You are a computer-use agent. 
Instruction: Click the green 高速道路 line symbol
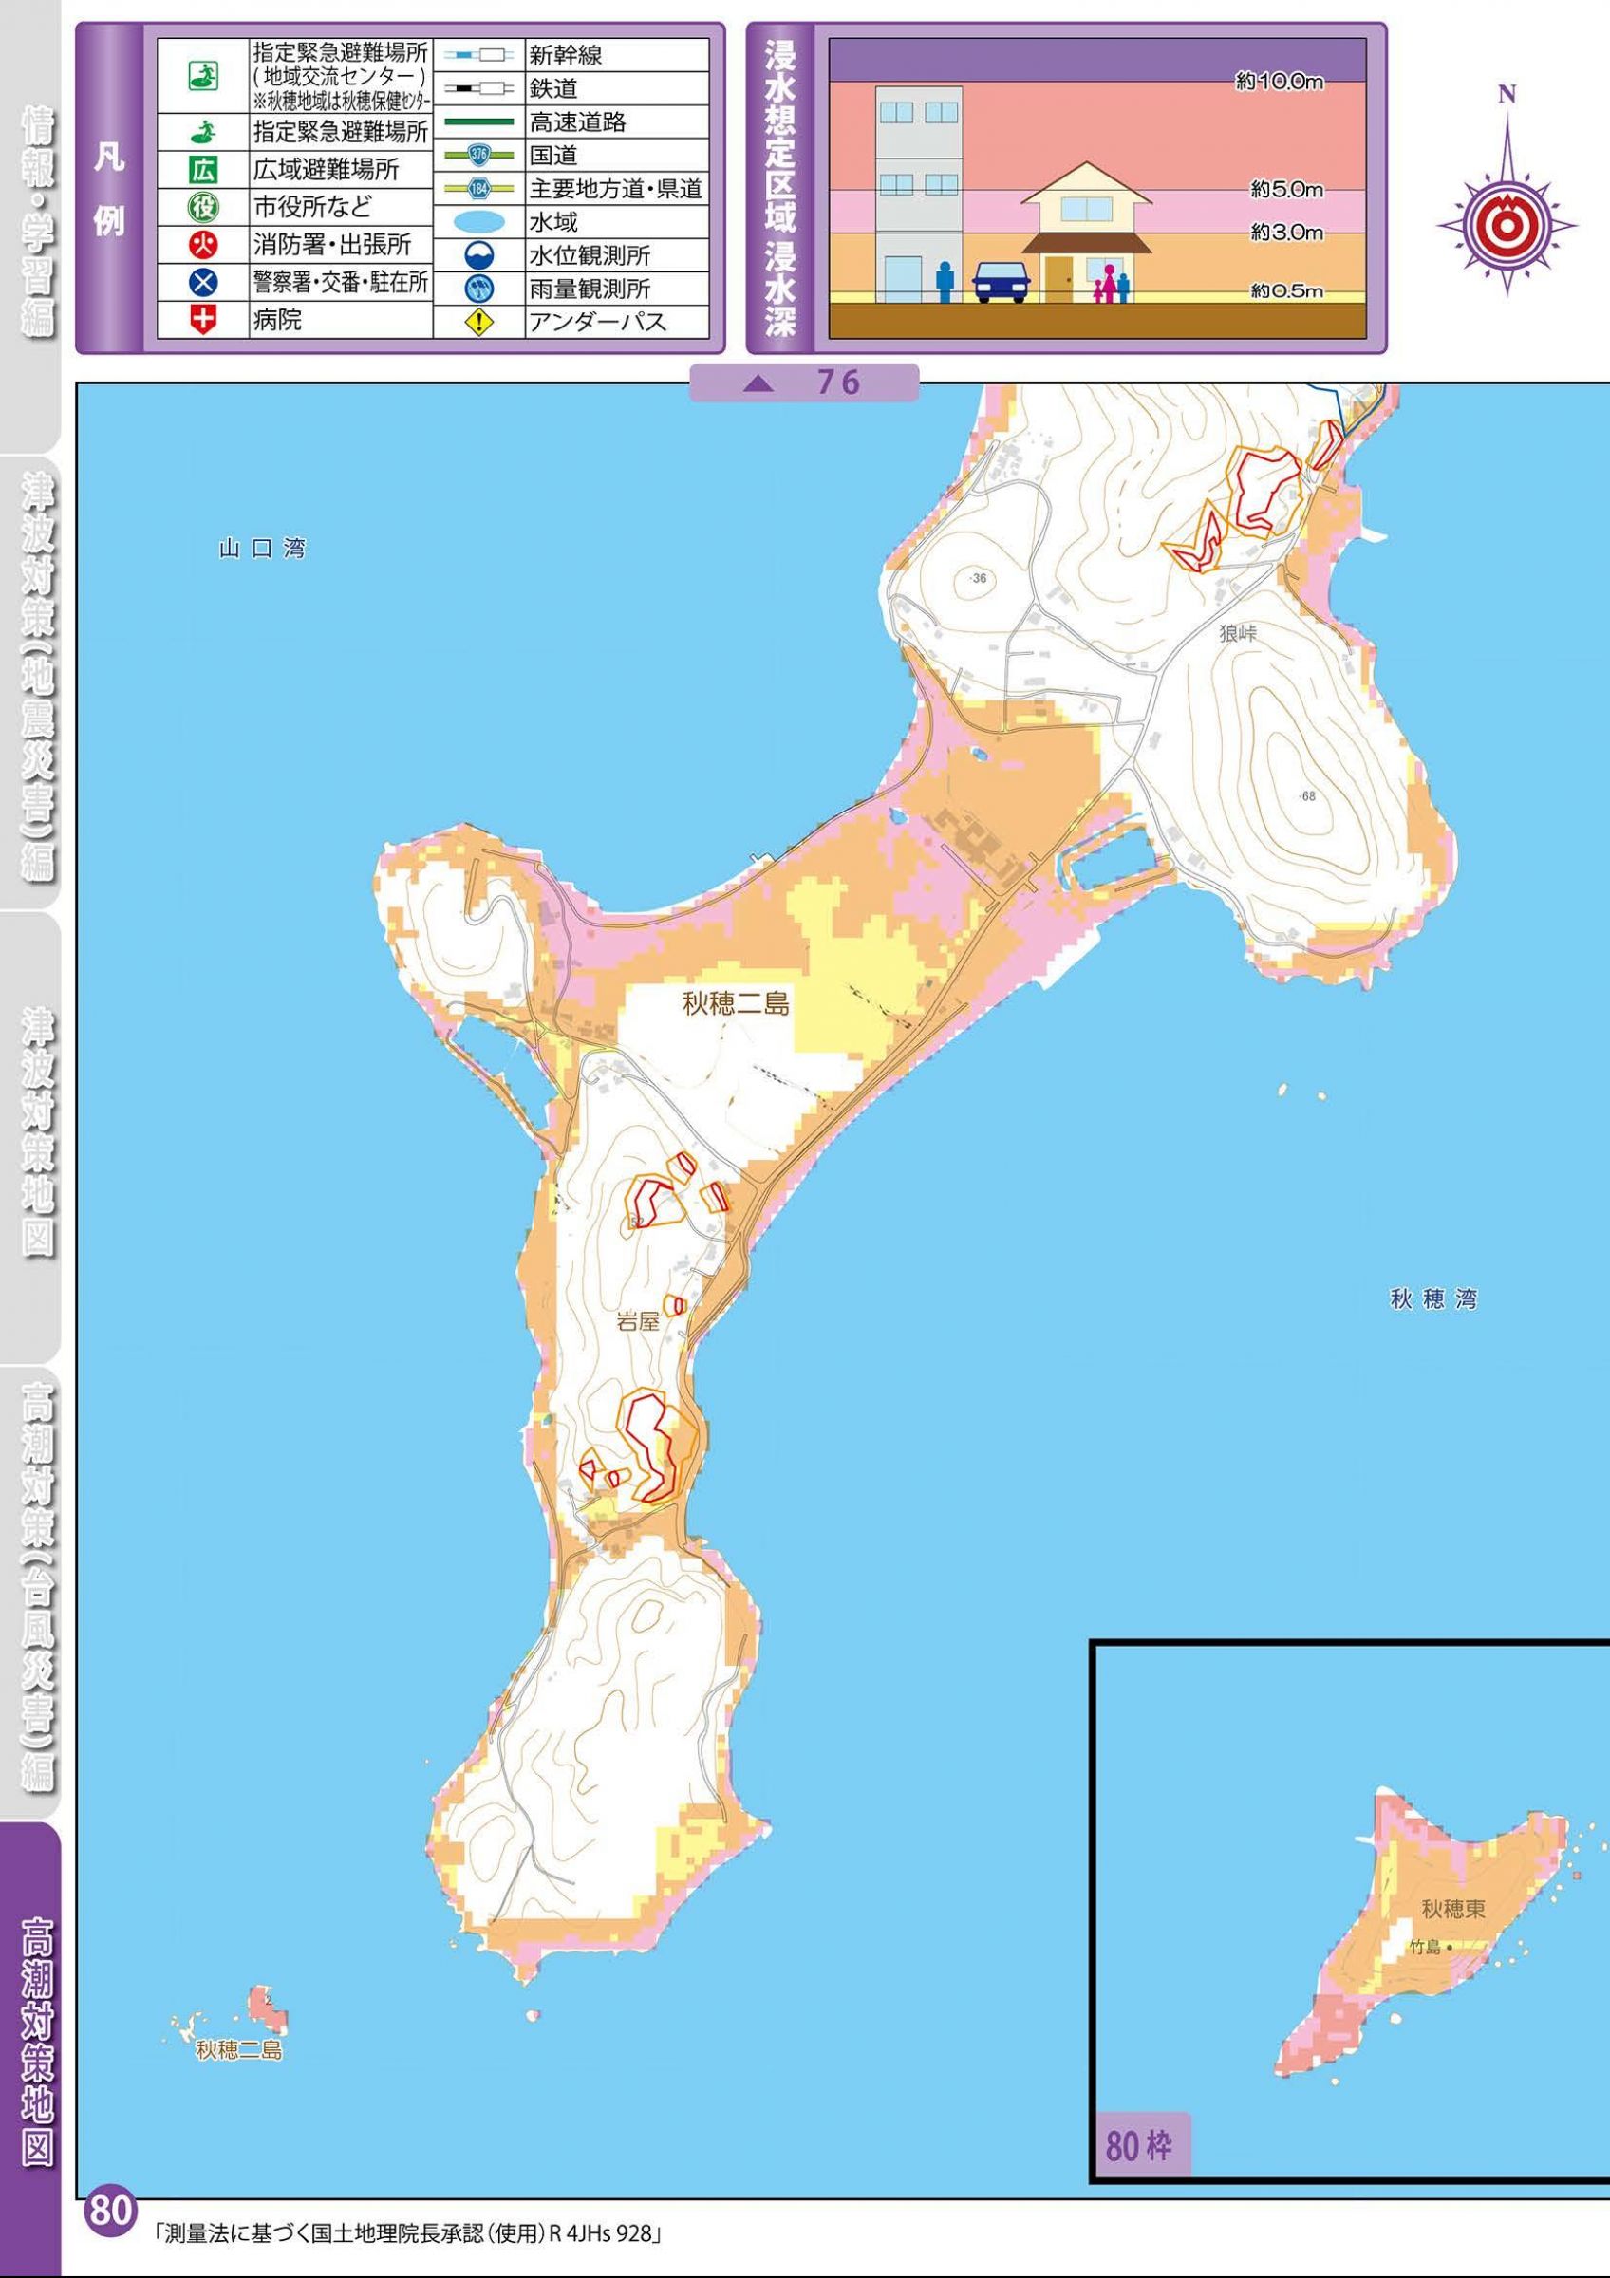tap(479, 123)
